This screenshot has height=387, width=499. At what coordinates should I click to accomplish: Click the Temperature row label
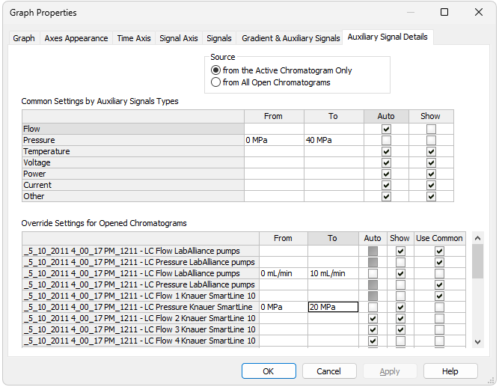[x=133, y=151]
